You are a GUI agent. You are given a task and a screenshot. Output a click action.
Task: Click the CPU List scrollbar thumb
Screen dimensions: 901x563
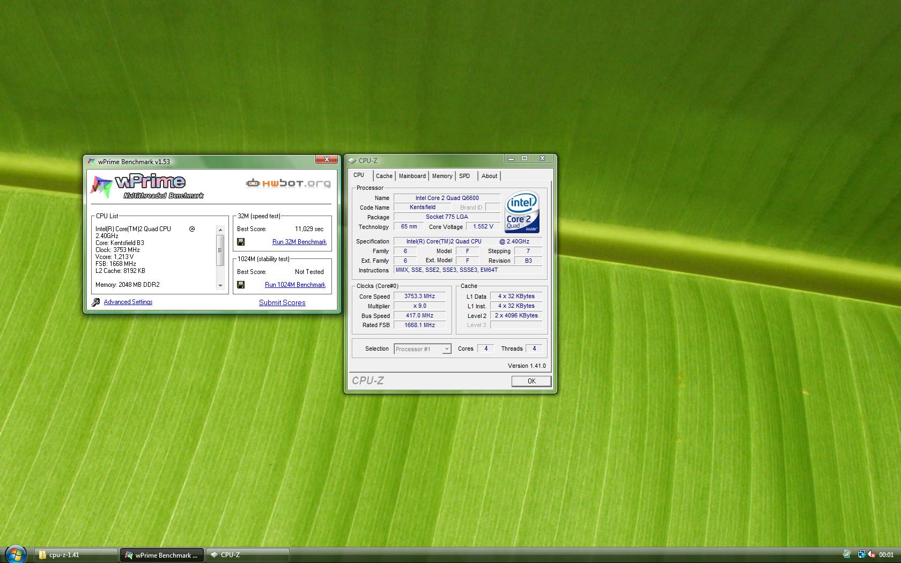[x=220, y=250]
